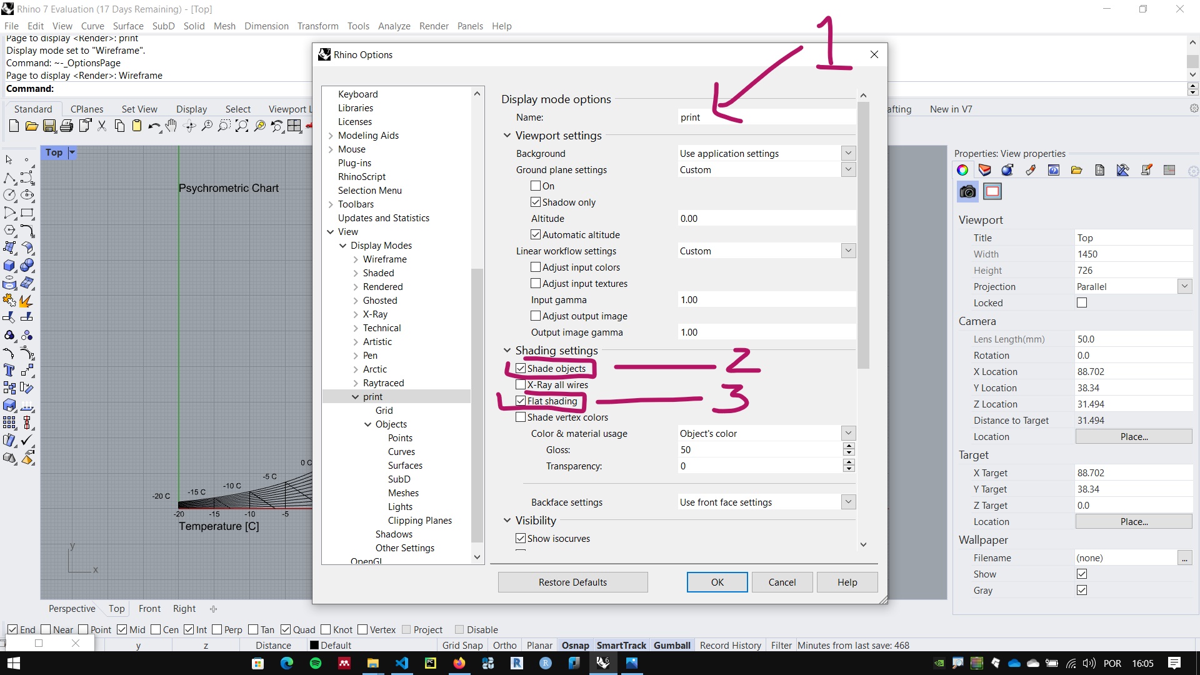
Task: Click the Copy icon in Standard toolbar
Action: 119,126
